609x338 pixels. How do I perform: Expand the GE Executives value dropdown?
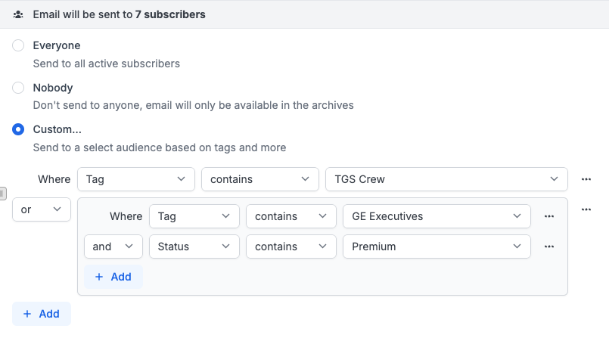coord(437,216)
